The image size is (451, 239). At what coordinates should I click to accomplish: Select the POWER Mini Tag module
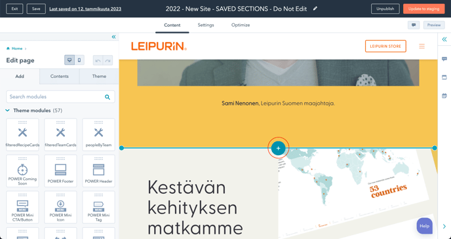(98, 207)
